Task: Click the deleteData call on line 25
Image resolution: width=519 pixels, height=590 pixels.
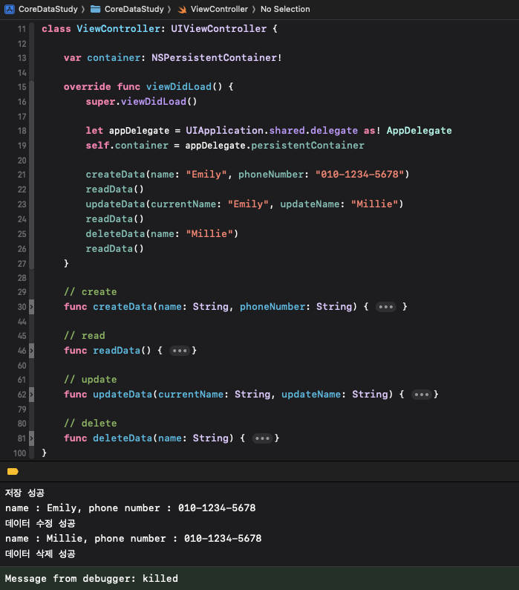Action: 162,234
